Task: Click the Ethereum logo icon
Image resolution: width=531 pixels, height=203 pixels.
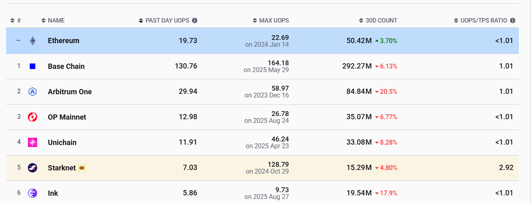Action: [x=33, y=41]
